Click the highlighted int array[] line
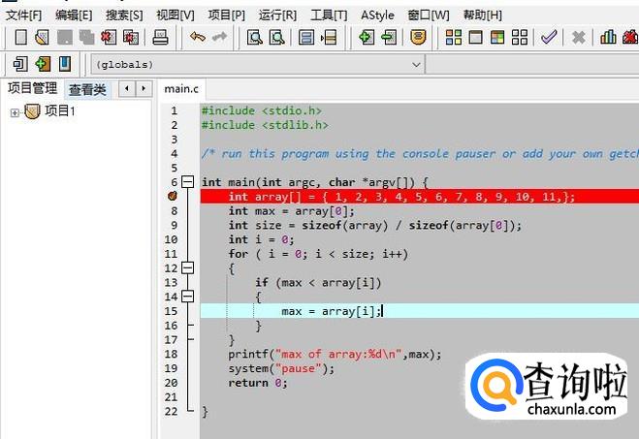Viewport: 639px width, 439px height. click(420, 197)
